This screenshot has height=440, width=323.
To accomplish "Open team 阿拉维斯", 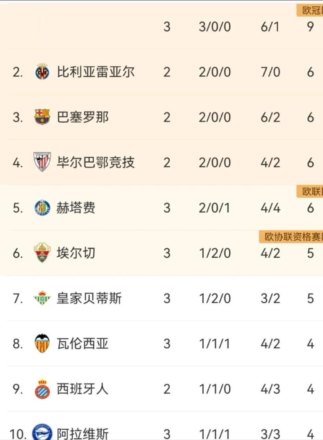I will pyautogui.click(x=83, y=434).
